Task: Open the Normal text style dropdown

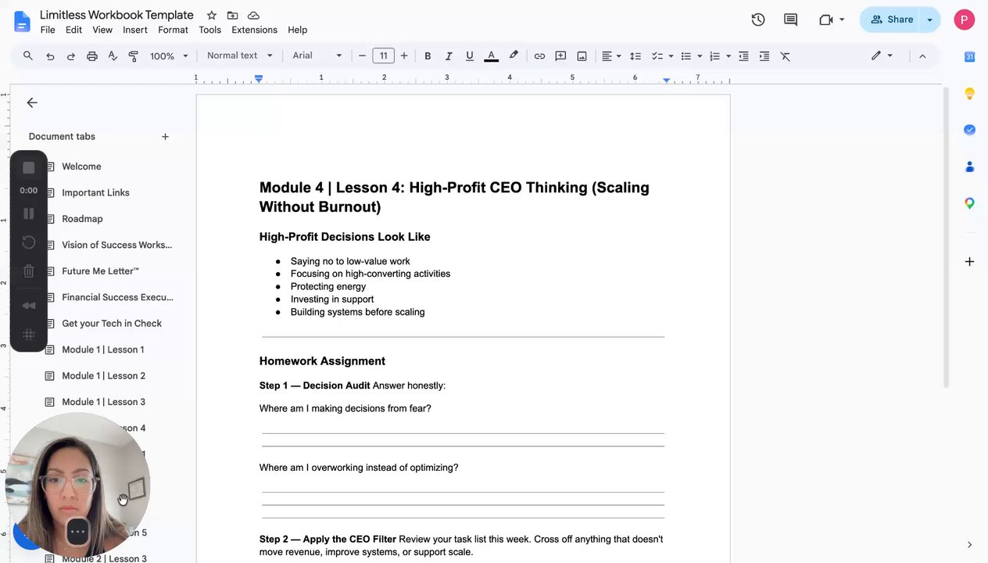Action: [239, 56]
